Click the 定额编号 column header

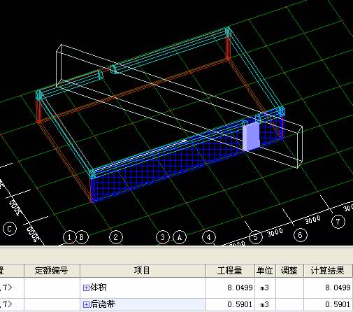tap(52, 271)
